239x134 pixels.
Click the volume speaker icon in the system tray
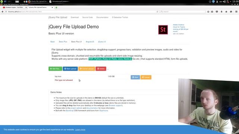(224, 1)
